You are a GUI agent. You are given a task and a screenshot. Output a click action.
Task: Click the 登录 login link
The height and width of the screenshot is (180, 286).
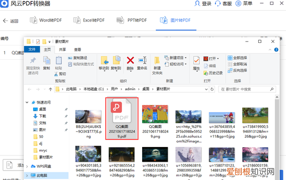203,4
